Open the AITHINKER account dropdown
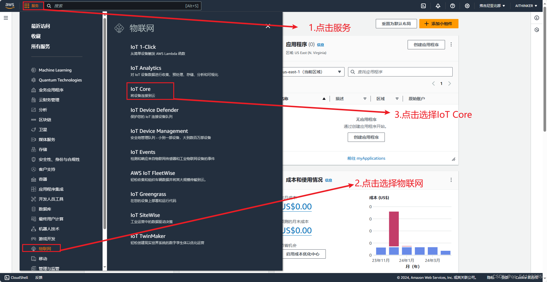This screenshot has width=547, height=282. [526, 6]
